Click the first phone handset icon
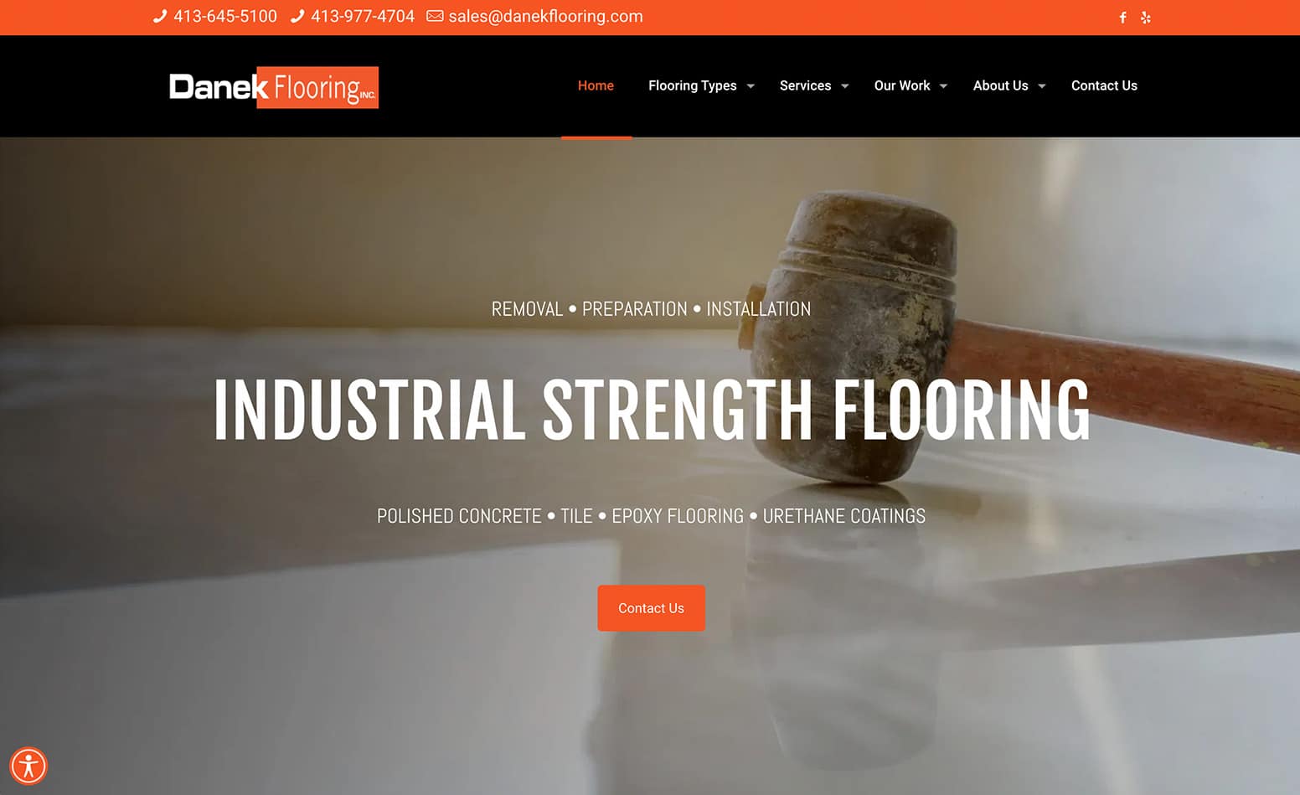1300x795 pixels. click(x=160, y=16)
